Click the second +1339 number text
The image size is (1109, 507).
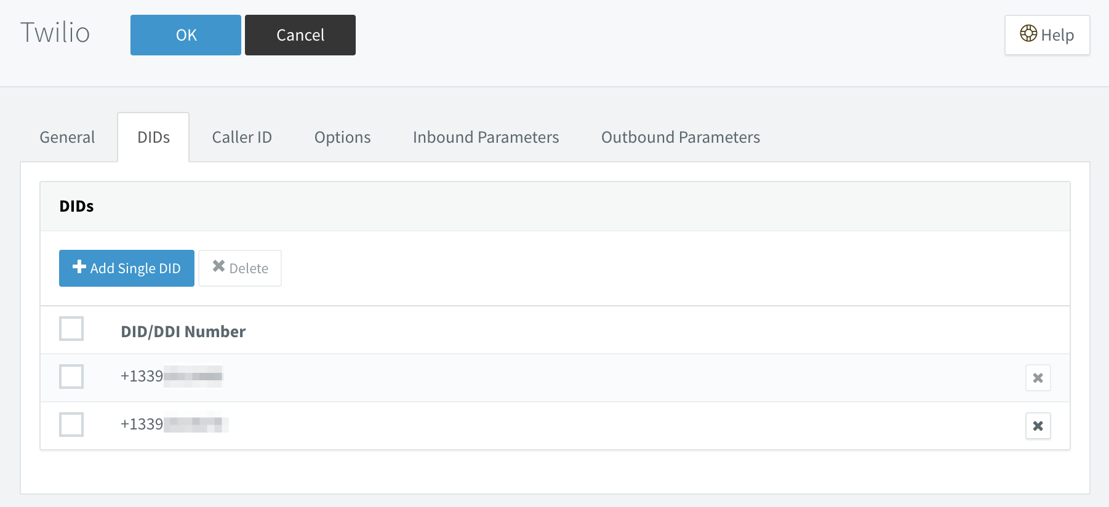[x=174, y=424]
